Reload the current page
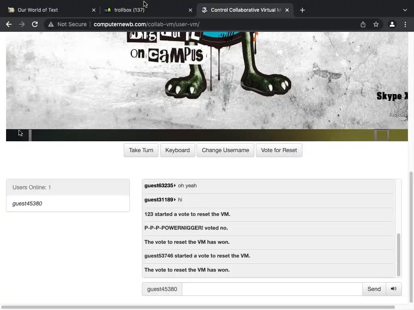 [x=35, y=24]
